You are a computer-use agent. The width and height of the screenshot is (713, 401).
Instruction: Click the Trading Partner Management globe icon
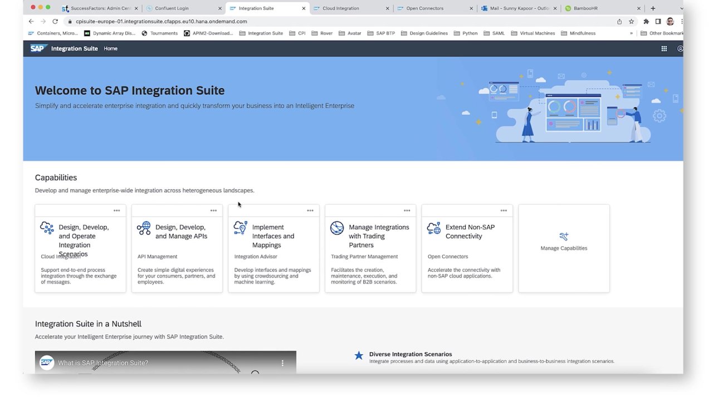(337, 228)
